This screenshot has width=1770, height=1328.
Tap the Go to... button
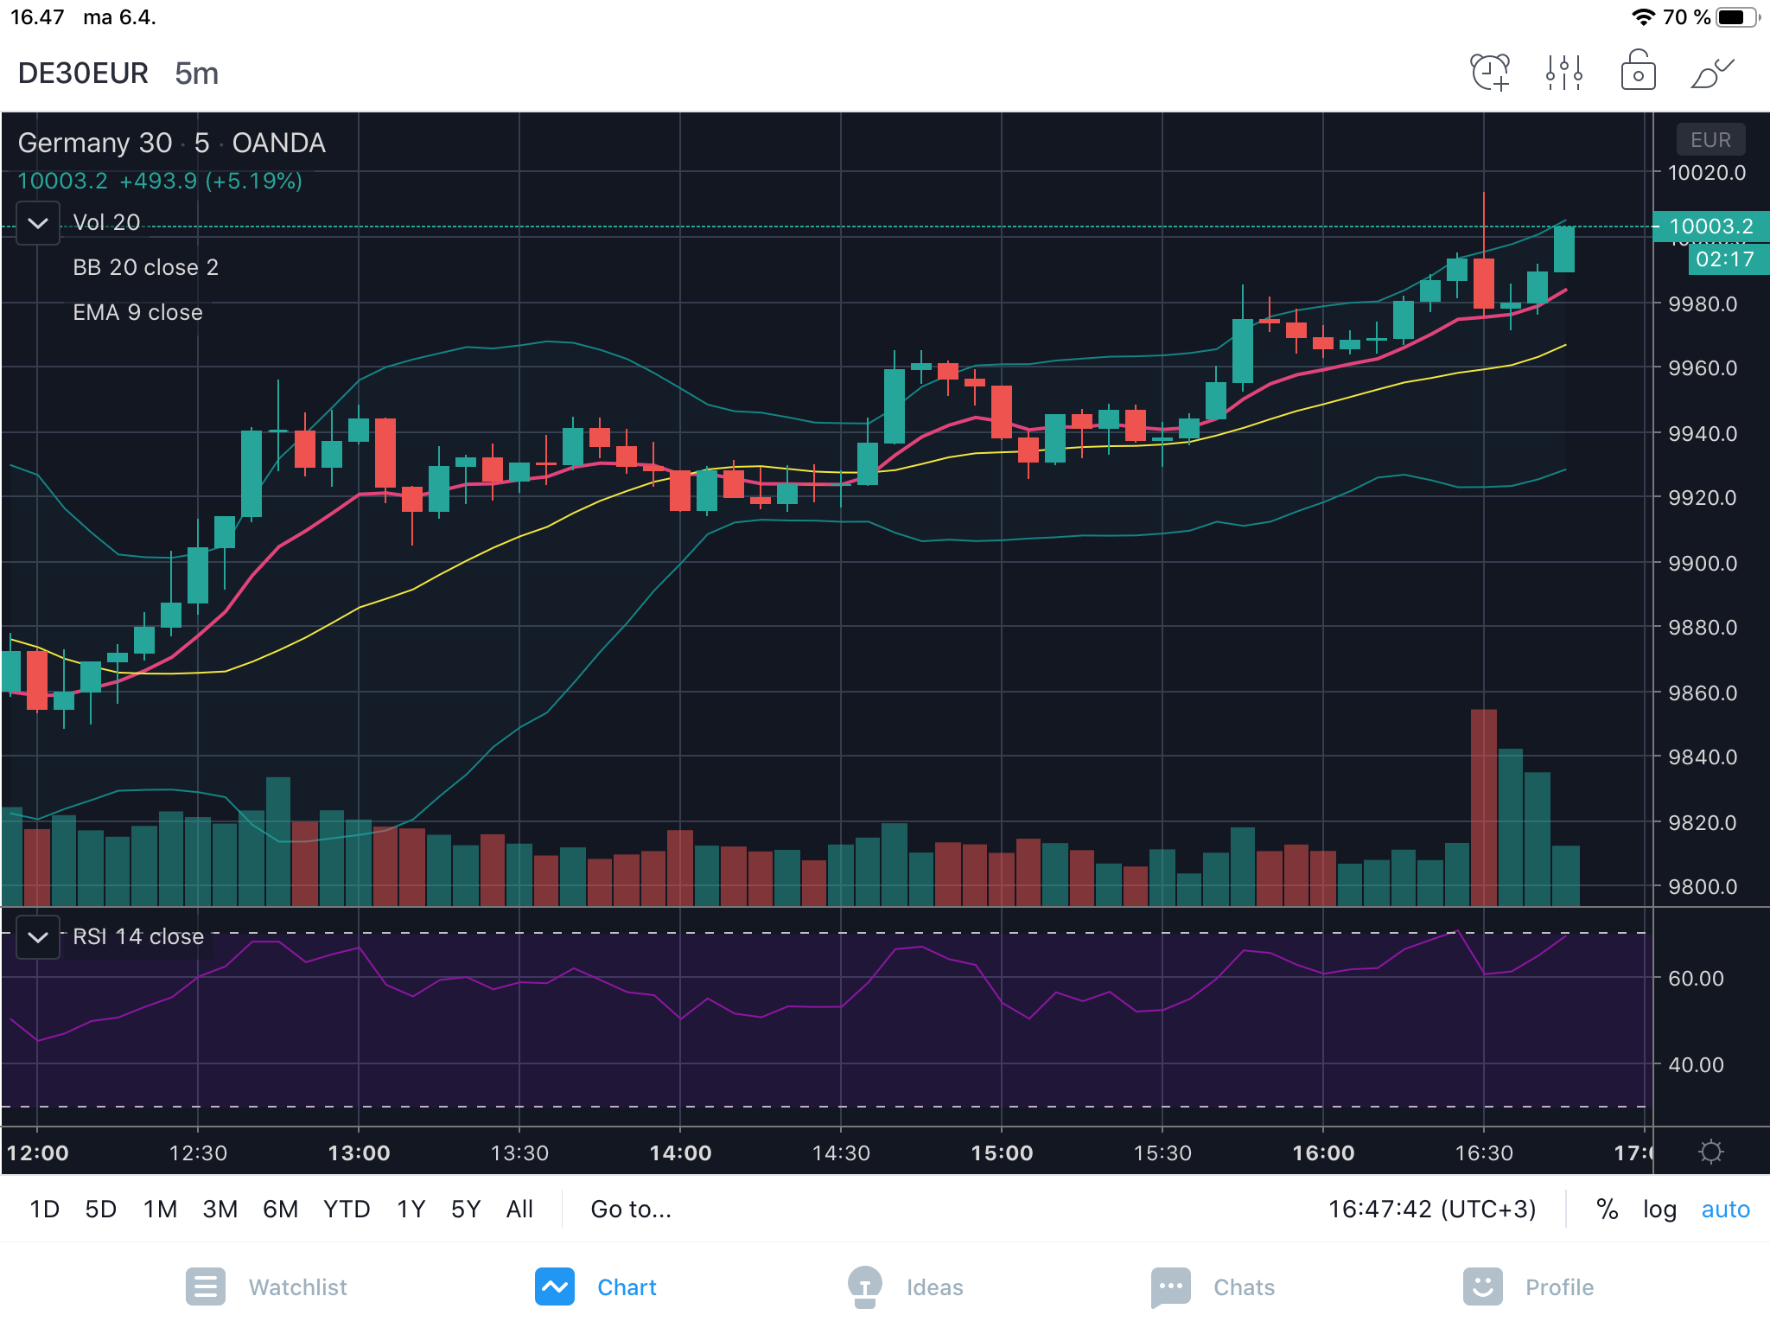pyautogui.click(x=631, y=1209)
